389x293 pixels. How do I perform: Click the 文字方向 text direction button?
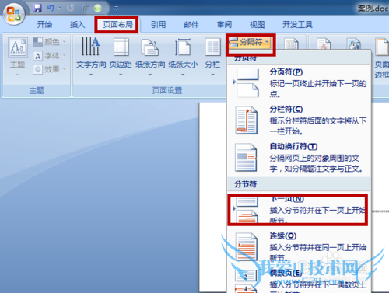[91, 57]
